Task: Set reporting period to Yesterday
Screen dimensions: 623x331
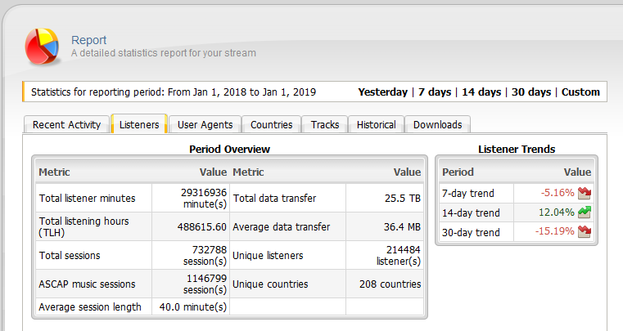Action: 382,92
